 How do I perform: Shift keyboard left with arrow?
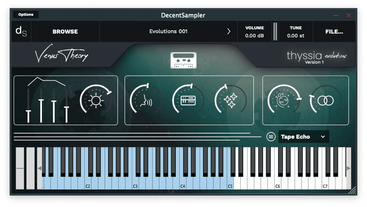[40, 168]
